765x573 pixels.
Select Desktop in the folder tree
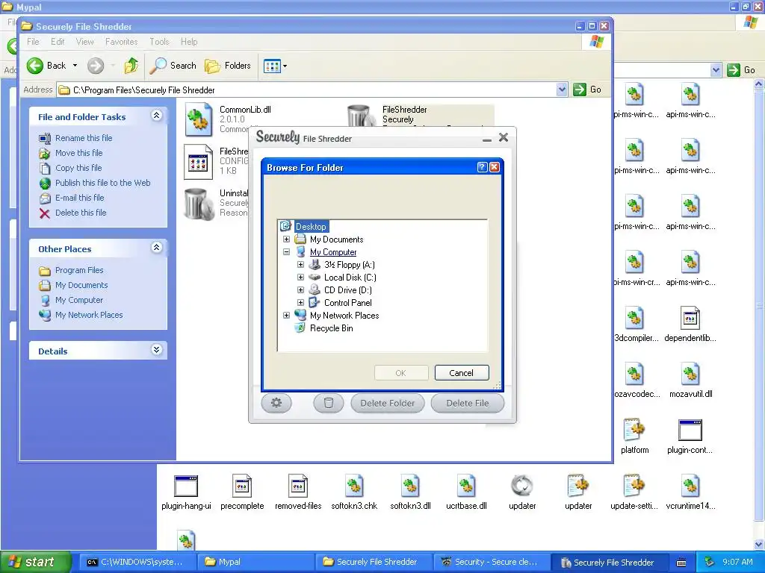[x=311, y=227]
